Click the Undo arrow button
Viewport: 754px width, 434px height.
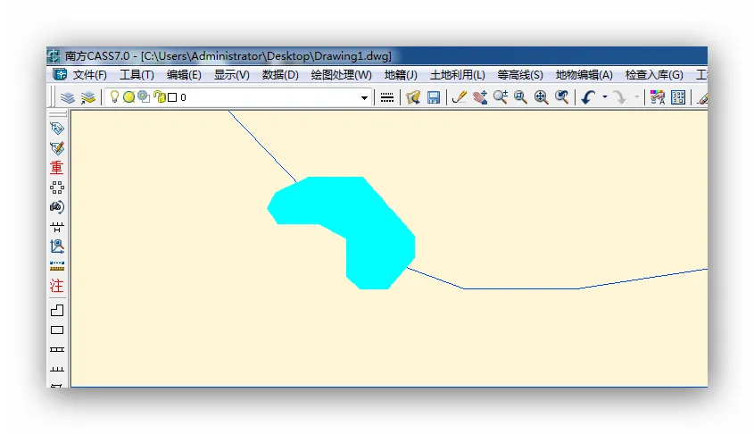click(587, 97)
